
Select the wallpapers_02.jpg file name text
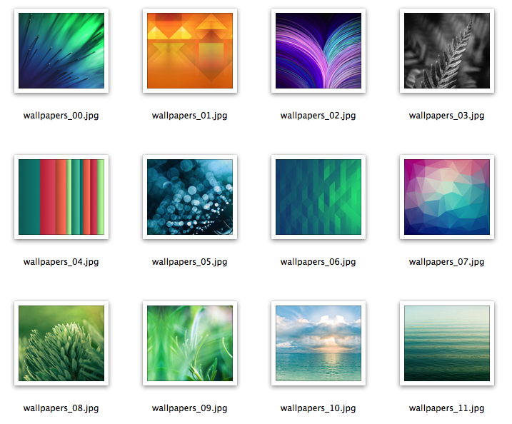(318, 116)
